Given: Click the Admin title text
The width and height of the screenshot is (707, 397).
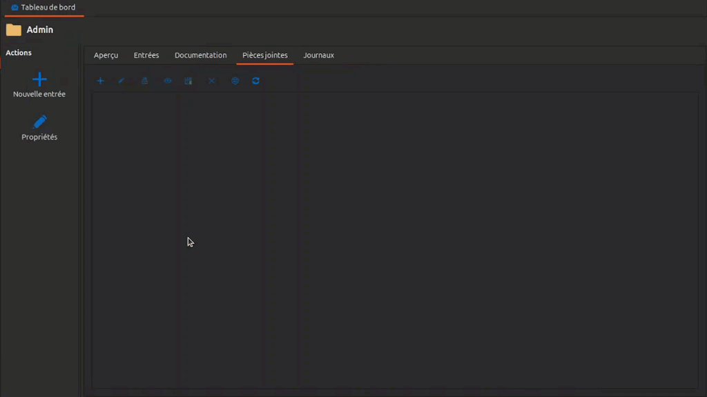Looking at the screenshot, I should pos(39,30).
